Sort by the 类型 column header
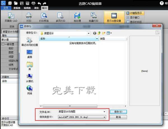The image size is (168, 129). pos(113,39)
